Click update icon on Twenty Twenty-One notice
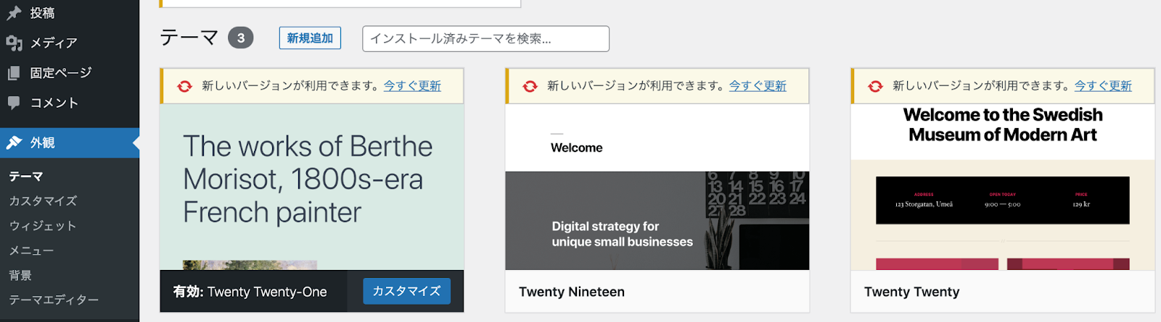 [x=185, y=86]
